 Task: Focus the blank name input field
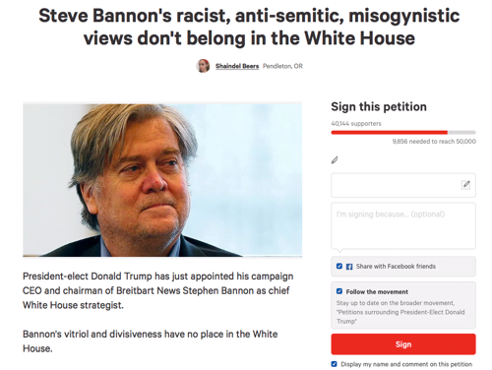pyautogui.click(x=403, y=185)
